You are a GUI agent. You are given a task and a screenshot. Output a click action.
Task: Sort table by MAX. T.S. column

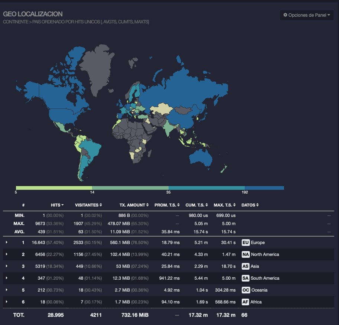(x=225, y=205)
